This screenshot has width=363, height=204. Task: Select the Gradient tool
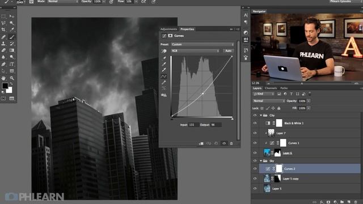[11, 50]
